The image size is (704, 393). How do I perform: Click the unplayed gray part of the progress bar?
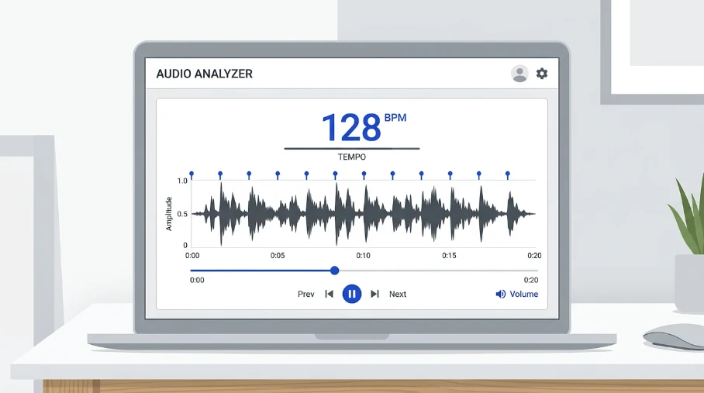pos(438,271)
